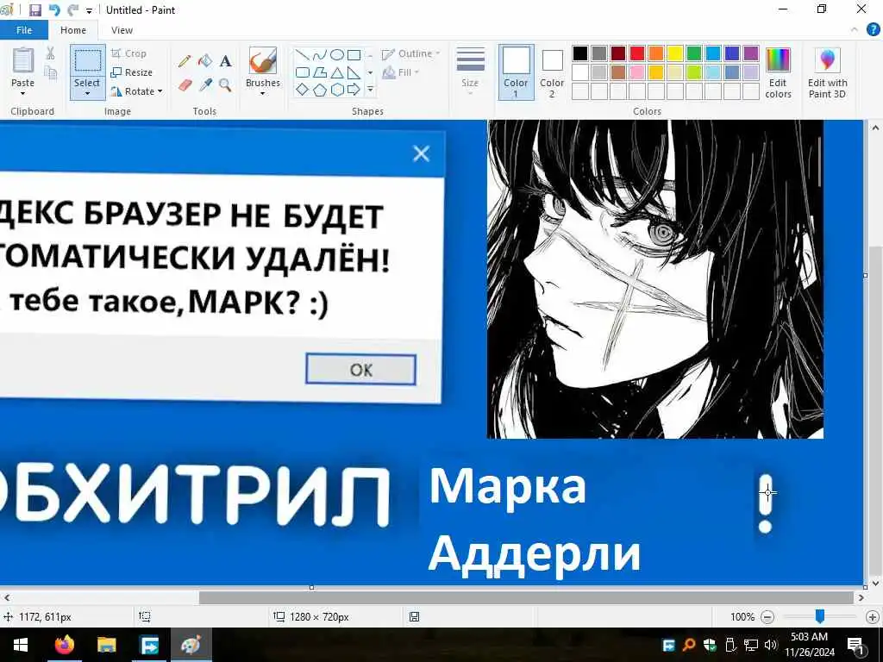Screen dimensions: 883x662
Task: Click the Redo arrow in title bar
Action: click(72, 10)
